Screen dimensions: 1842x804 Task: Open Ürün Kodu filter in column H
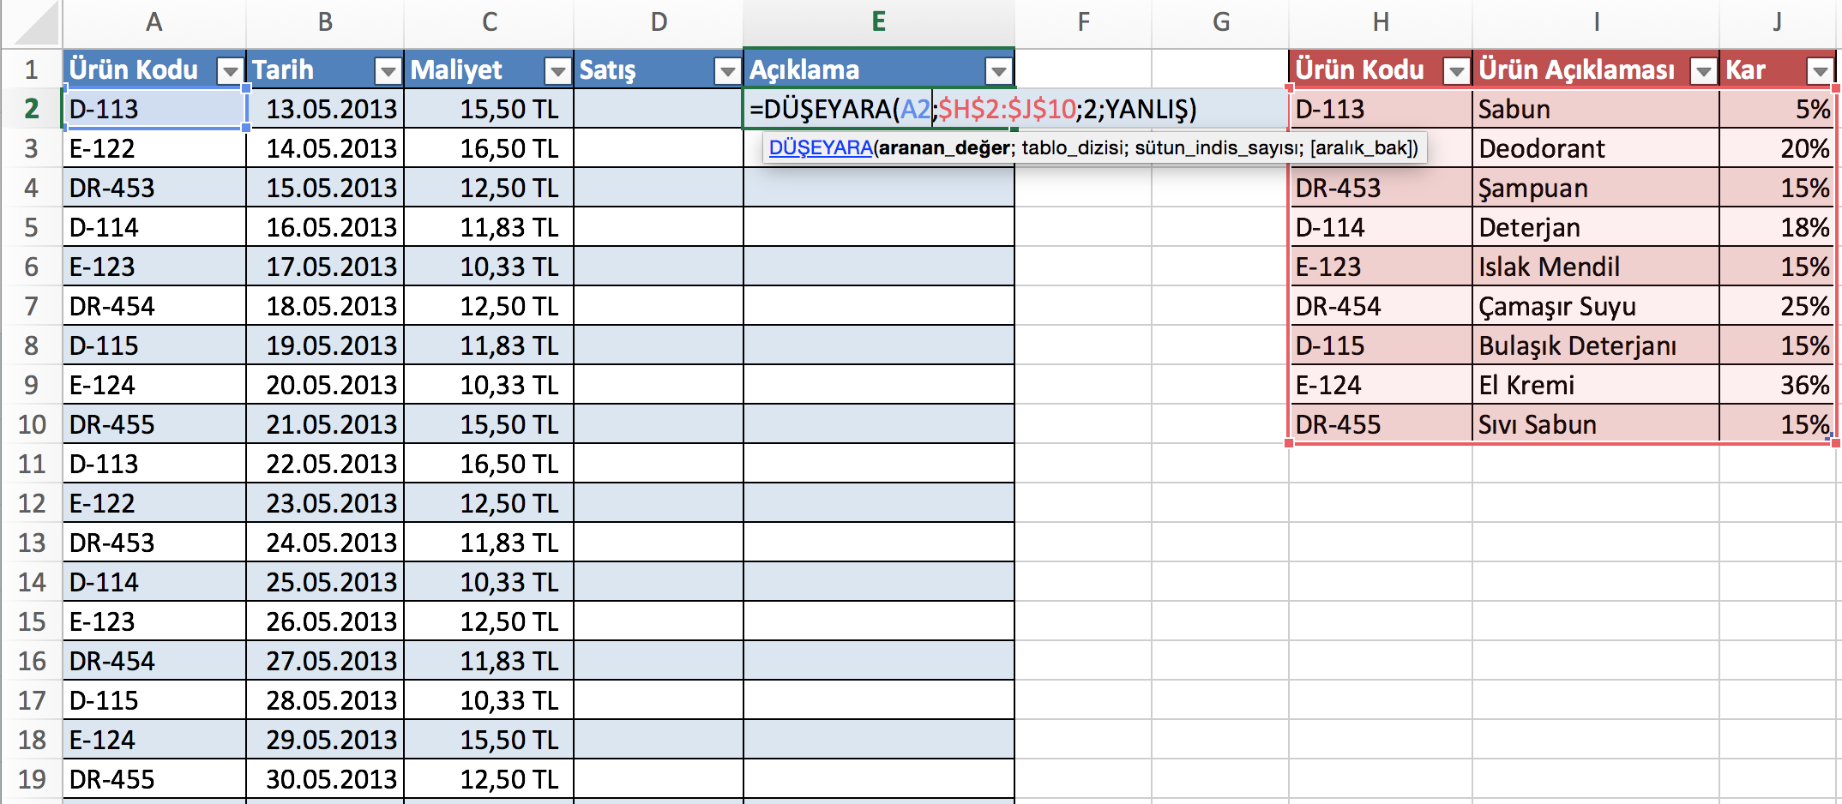point(1456,71)
